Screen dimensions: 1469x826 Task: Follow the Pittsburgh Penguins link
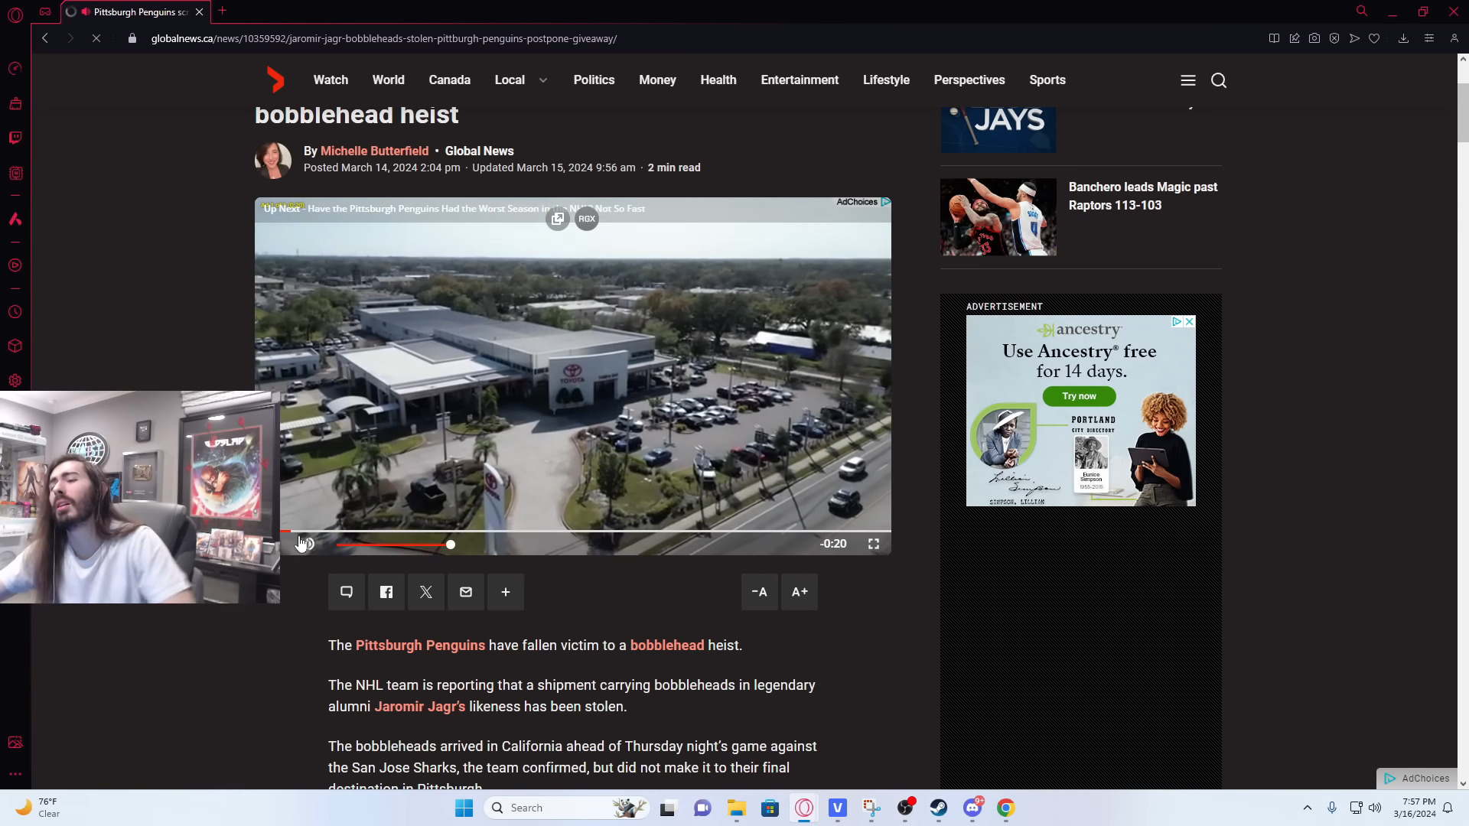(x=420, y=646)
